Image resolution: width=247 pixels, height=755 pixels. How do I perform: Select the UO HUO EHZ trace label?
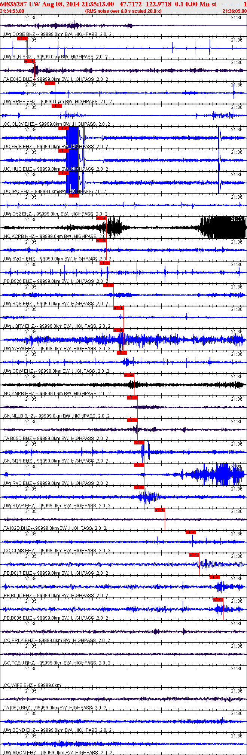56,169
